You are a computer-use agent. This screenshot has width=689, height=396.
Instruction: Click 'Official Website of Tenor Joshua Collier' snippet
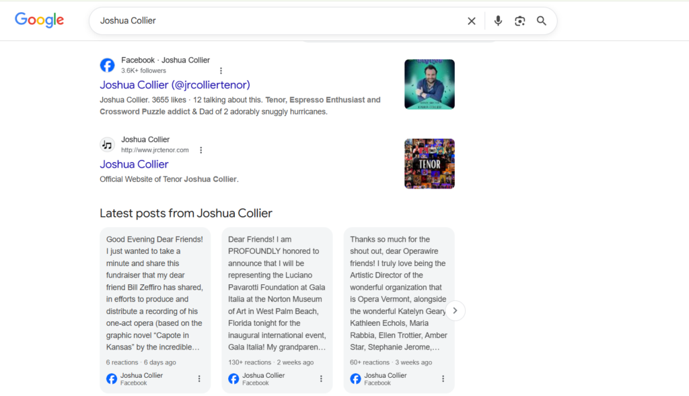[169, 180]
